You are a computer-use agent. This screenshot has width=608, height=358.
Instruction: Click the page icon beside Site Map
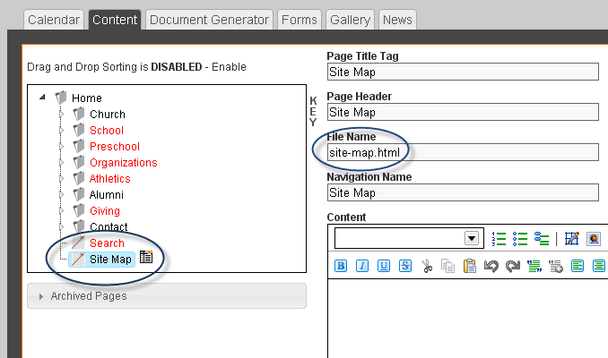(x=146, y=257)
